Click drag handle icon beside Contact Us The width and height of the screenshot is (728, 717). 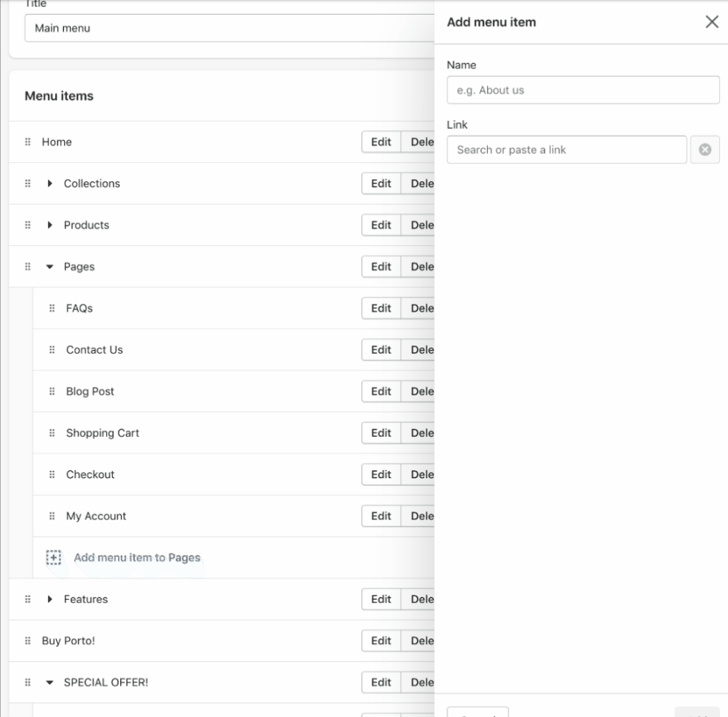[52, 350]
